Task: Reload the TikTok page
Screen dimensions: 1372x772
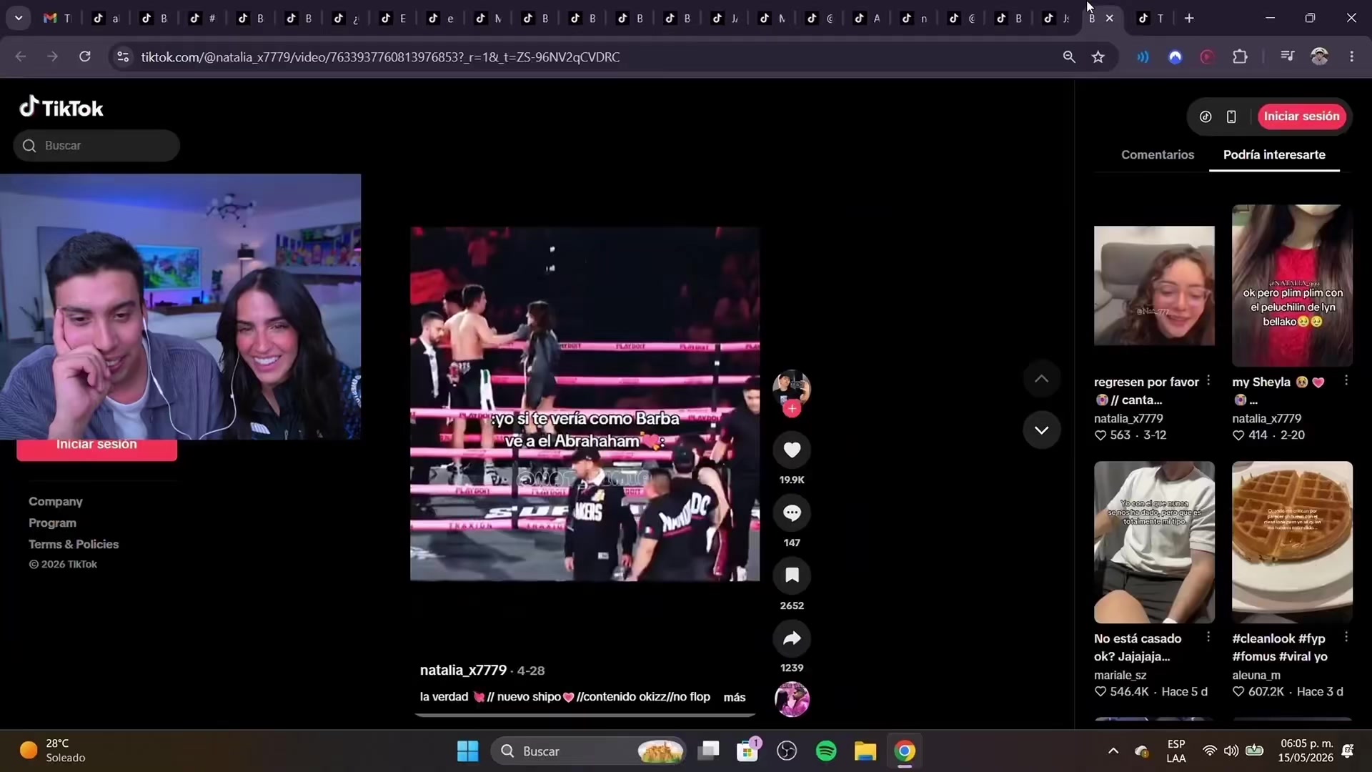Action: (84, 56)
